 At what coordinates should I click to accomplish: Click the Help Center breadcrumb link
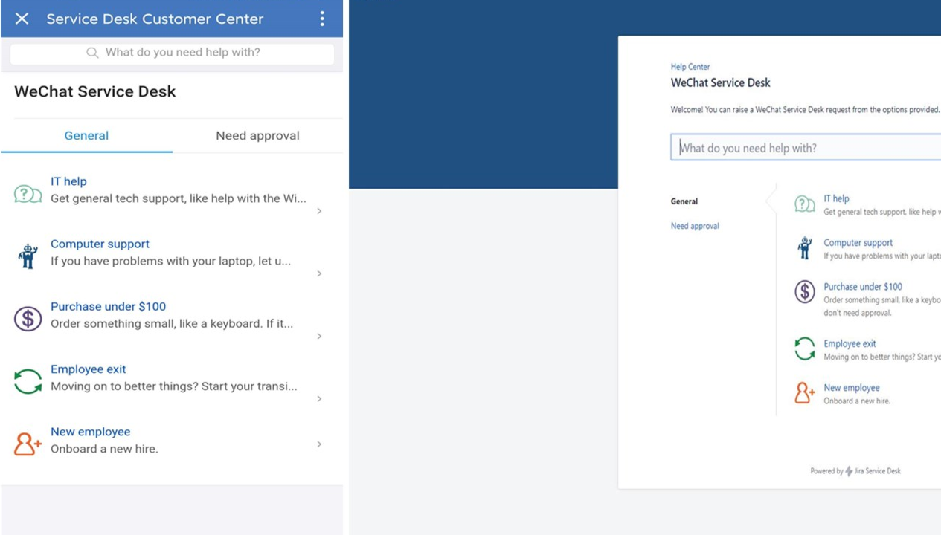tap(690, 67)
